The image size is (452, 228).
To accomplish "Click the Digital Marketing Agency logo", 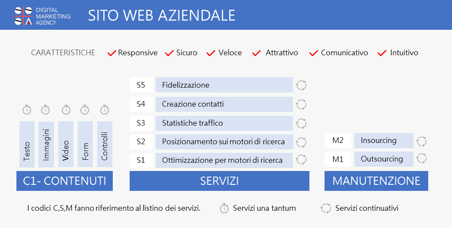I will point(42,16).
